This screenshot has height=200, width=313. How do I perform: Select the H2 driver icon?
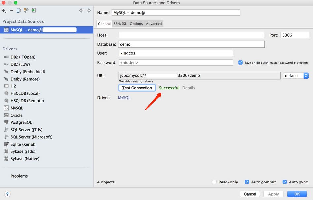6,86
